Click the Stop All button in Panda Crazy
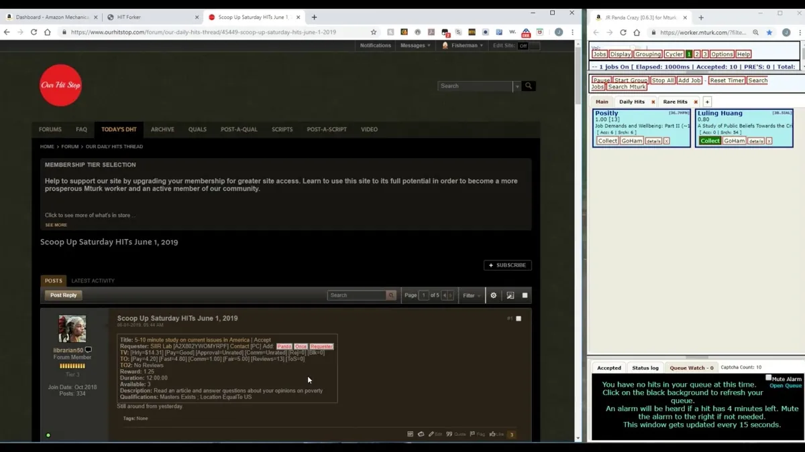Image resolution: width=805 pixels, height=452 pixels. (x=662, y=80)
